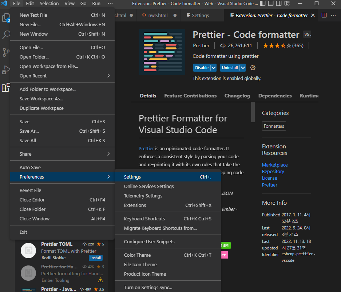Toggle the panel layout icon
The image size is (341, 292).
point(271,3)
